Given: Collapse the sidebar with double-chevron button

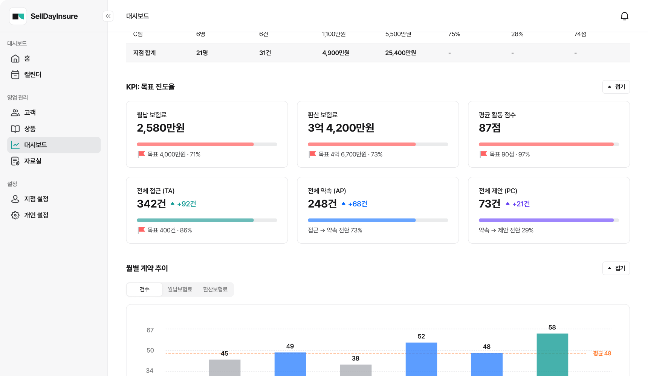Looking at the screenshot, I should pos(108,16).
